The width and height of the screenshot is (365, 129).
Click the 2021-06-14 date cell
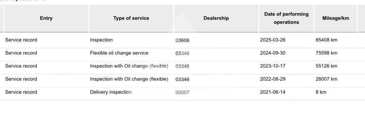(273, 92)
